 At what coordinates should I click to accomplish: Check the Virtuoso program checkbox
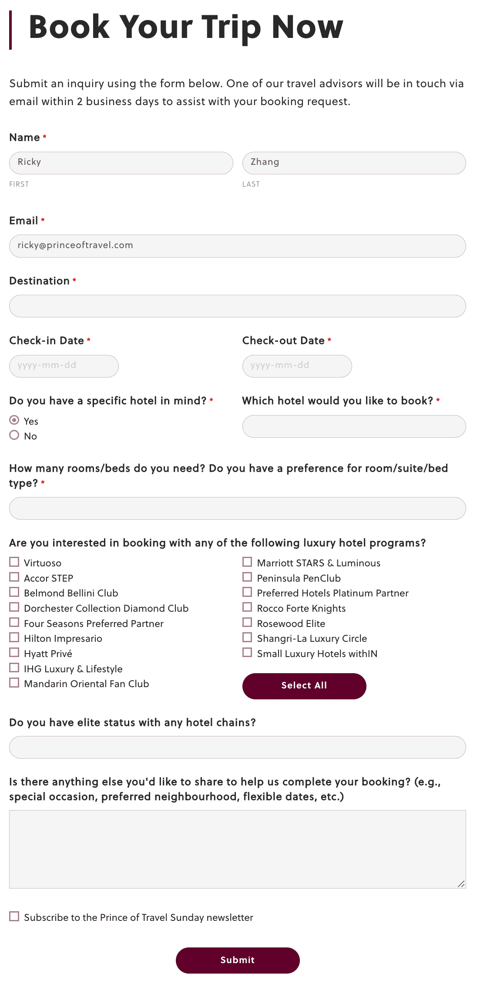click(14, 562)
